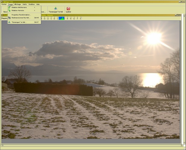Click the Redimensionner the Hdr resize icon
The width and height of the screenshot is (186, 150).
pos(9,18)
